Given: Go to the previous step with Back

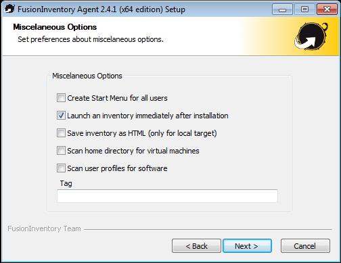Looking at the screenshot, I should (196, 246).
